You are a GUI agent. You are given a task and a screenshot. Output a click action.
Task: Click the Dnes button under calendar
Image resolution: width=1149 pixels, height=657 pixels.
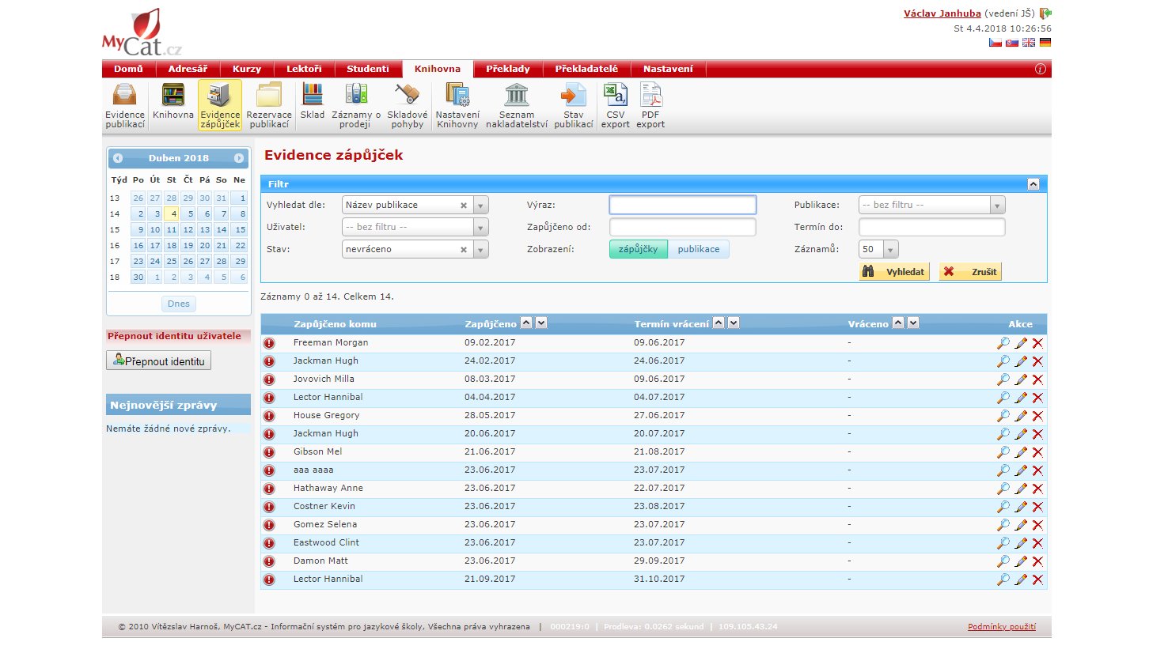179,304
